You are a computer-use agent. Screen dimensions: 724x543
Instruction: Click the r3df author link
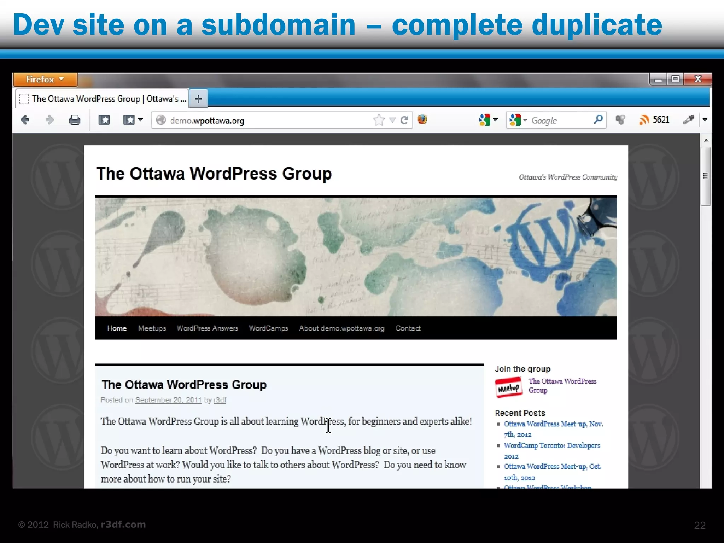point(220,400)
